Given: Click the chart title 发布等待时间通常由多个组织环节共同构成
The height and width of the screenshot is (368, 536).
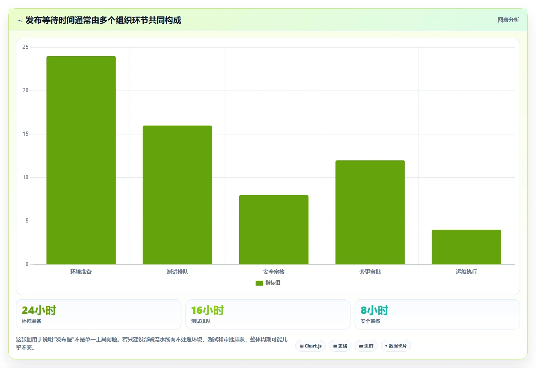Looking at the screenshot, I should click(x=103, y=20).
